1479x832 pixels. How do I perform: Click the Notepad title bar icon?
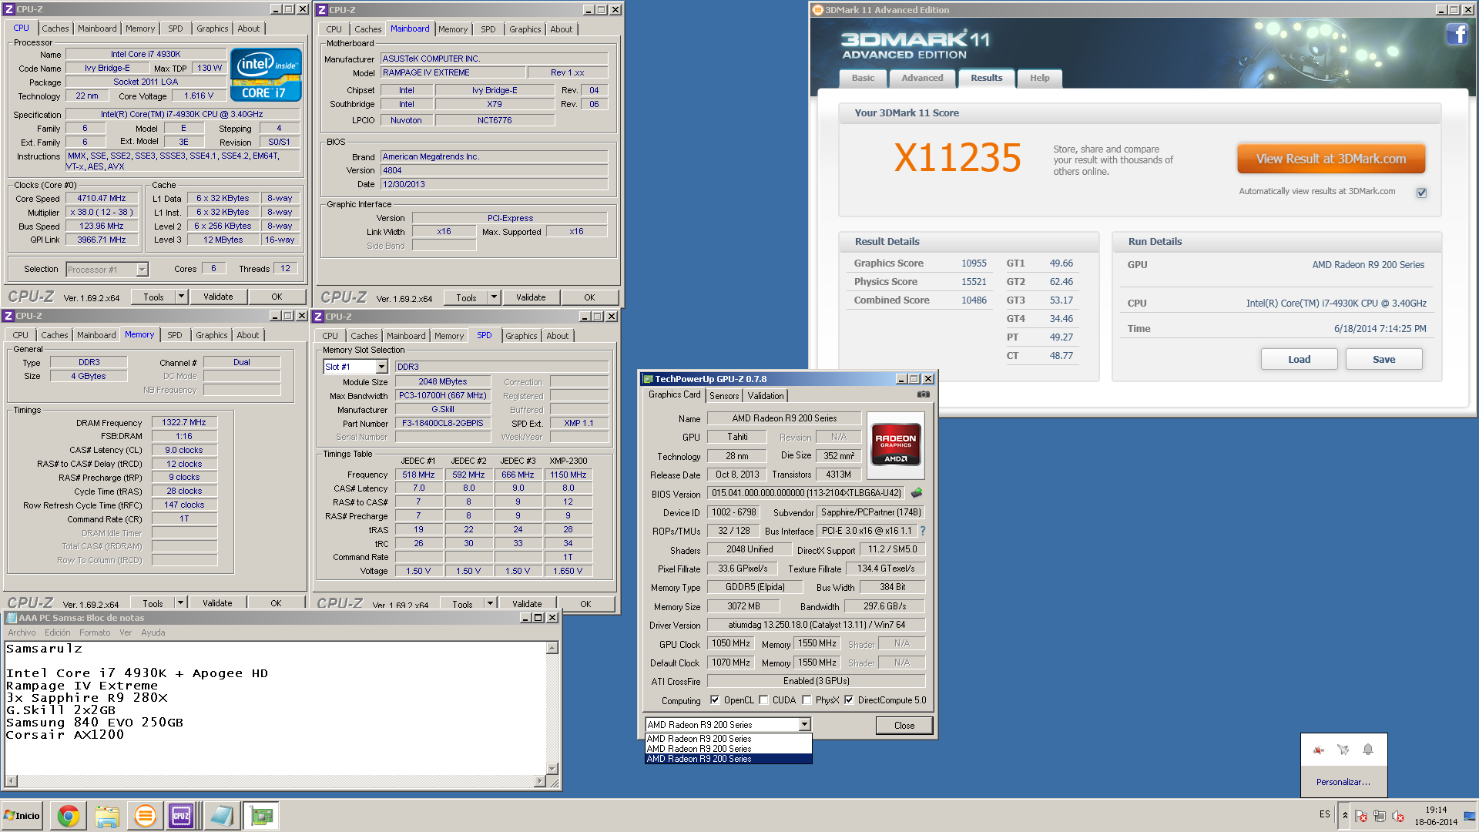tap(12, 618)
